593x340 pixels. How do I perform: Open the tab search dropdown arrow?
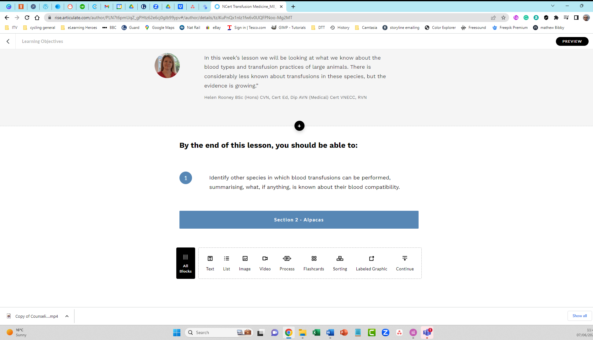click(553, 6)
